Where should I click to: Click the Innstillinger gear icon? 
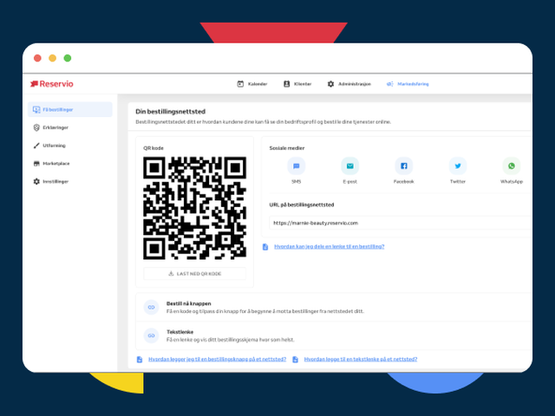(x=36, y=181)
